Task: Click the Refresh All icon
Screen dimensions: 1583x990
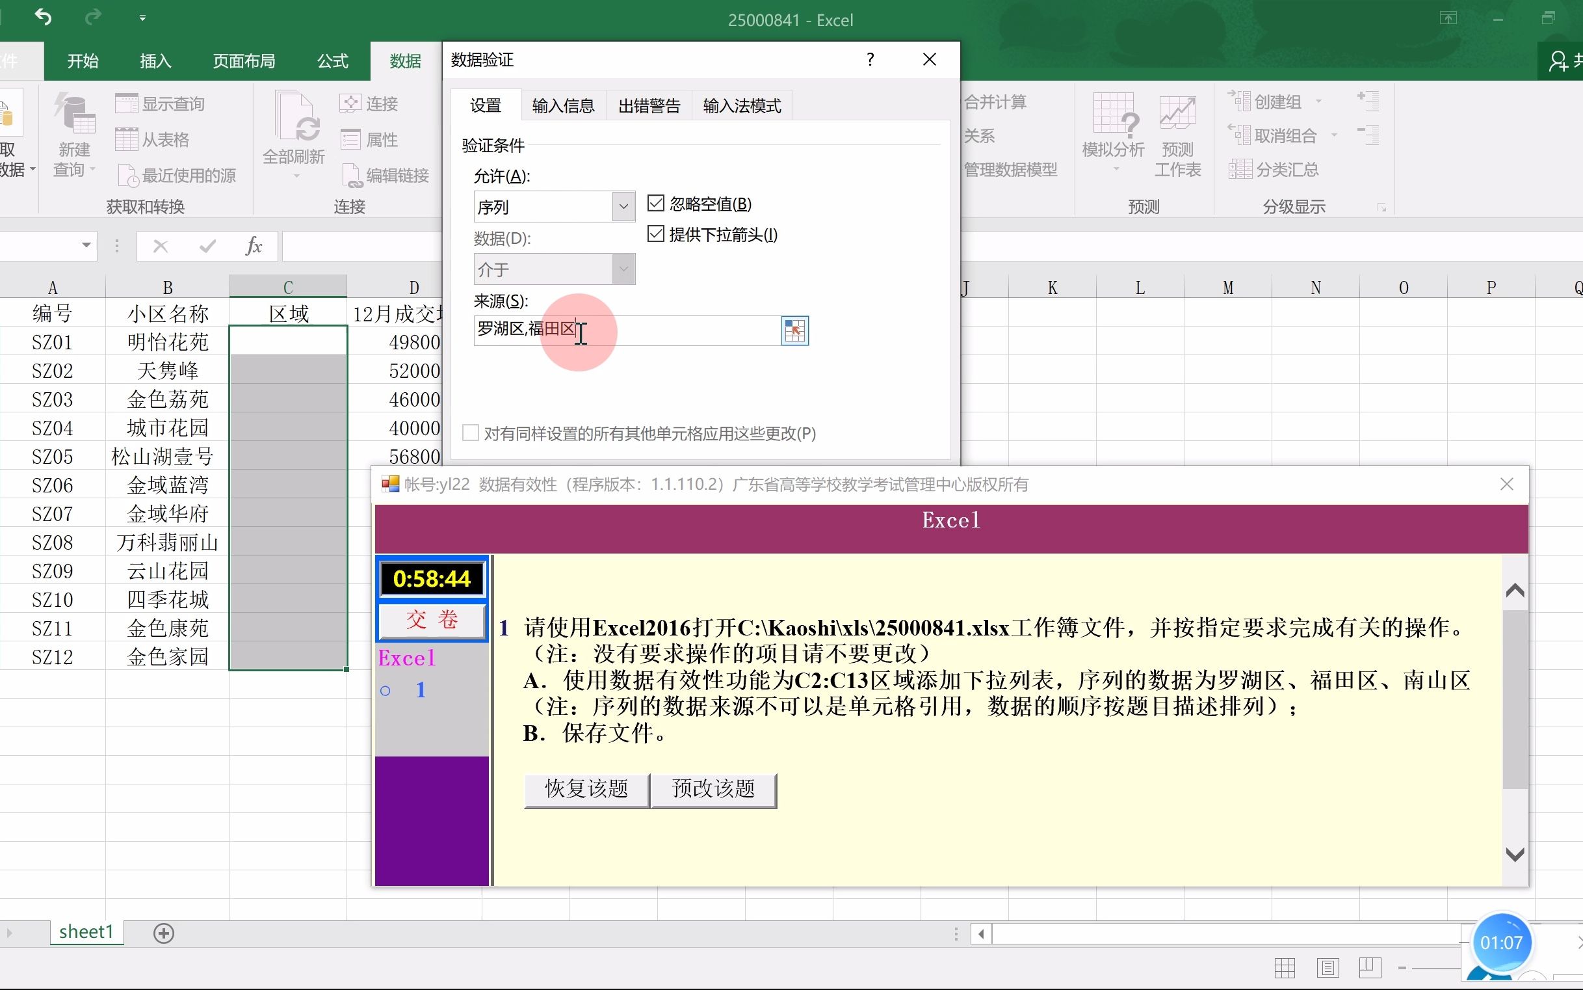Action: point(294,118)
